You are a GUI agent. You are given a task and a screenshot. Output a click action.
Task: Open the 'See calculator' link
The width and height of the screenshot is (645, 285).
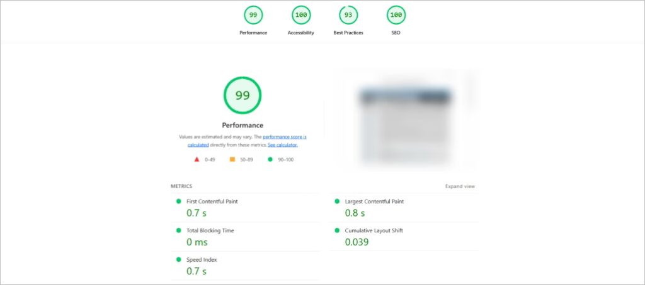[282, 145]
